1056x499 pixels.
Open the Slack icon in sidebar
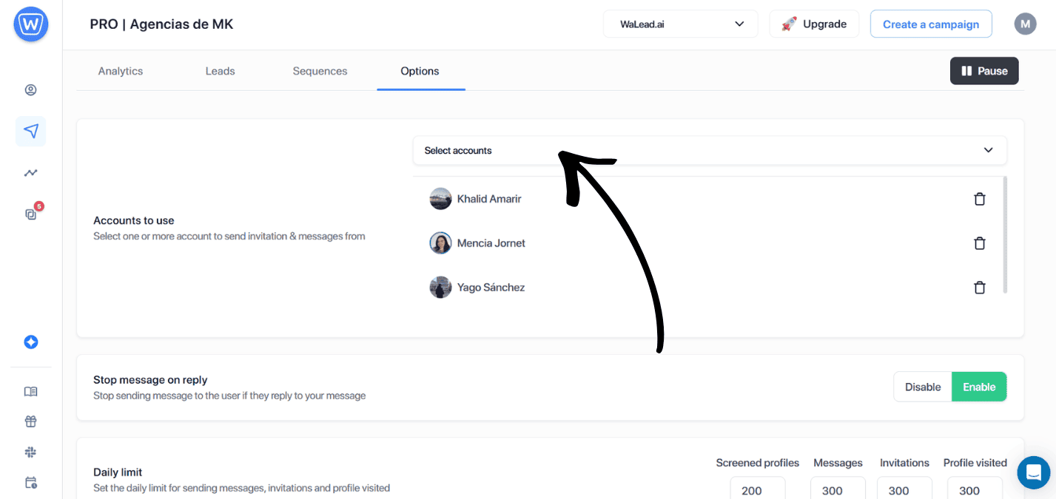(x=30, y=452)
